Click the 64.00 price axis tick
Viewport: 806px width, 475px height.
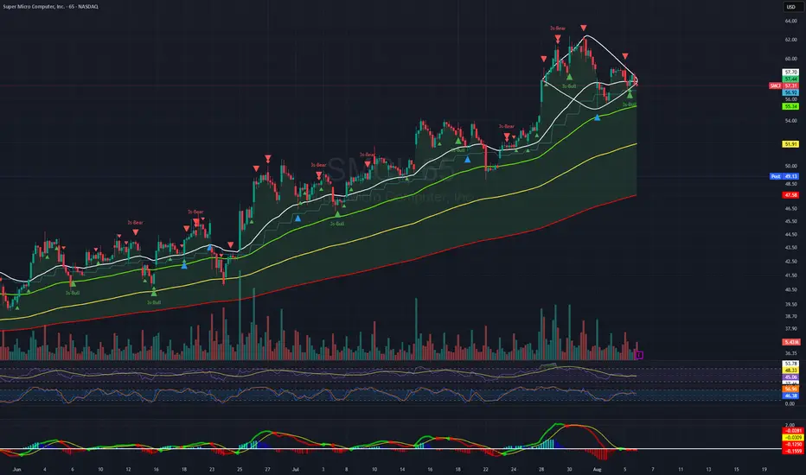click(790, 21)
